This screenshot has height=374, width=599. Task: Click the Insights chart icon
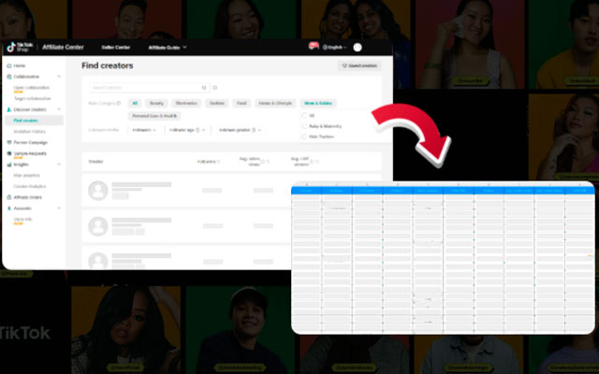click(x=9, y=165)
